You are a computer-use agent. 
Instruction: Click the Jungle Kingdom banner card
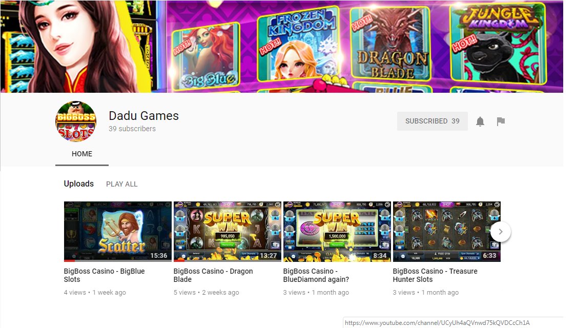coord(498,44)
